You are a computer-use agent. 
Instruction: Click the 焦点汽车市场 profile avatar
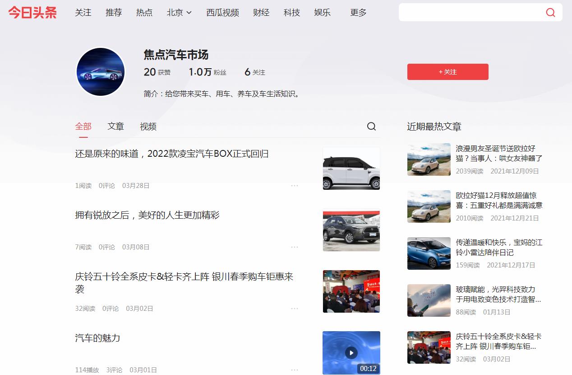101,72
